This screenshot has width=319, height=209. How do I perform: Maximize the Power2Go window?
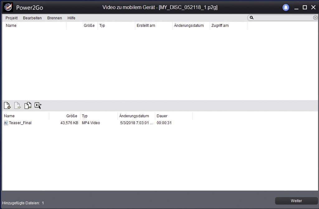pos(305,7)
